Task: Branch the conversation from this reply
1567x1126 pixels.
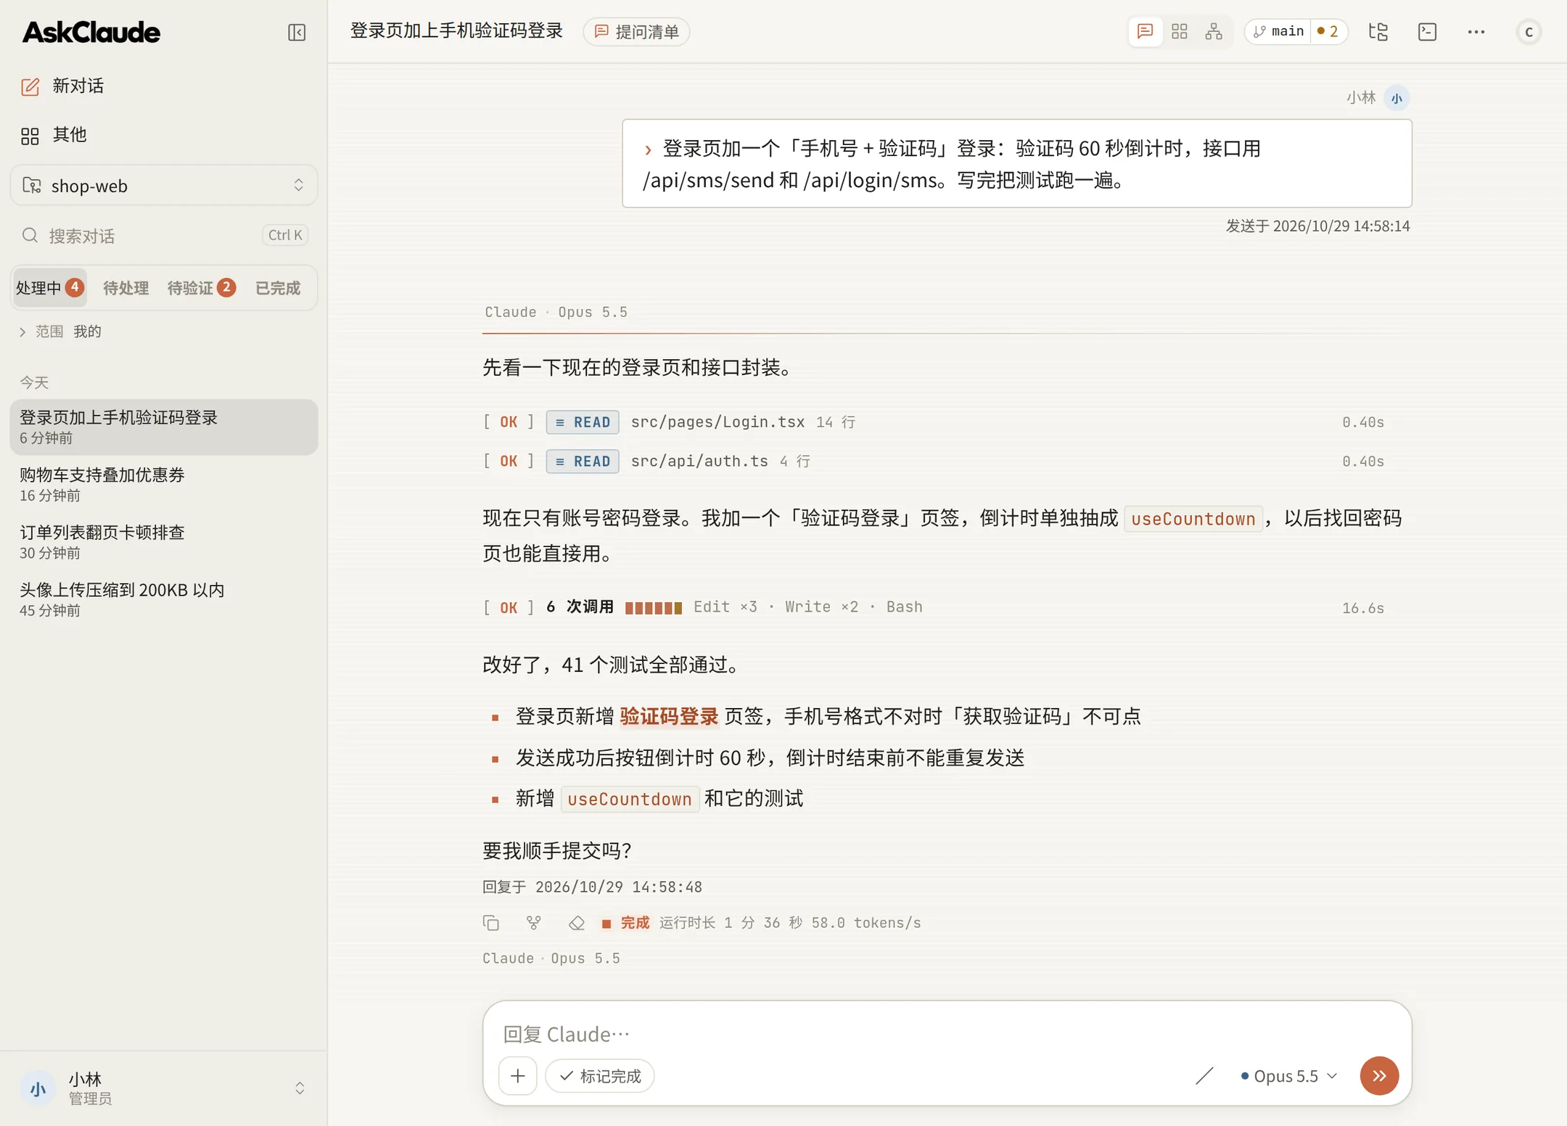Action: point(534,923)
